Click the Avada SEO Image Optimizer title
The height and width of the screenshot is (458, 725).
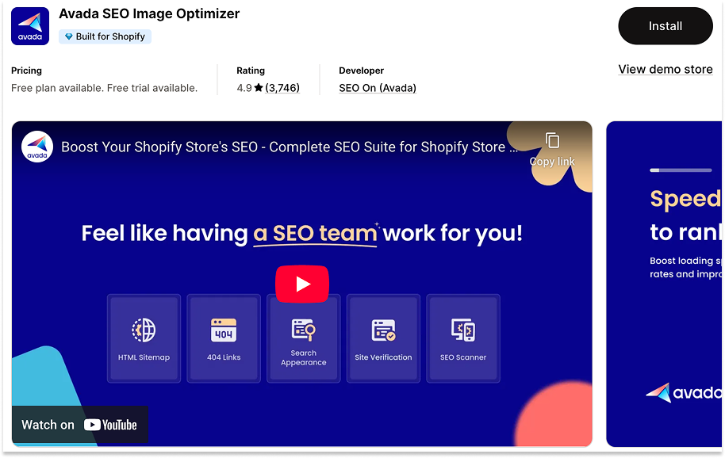pos(149,13)
